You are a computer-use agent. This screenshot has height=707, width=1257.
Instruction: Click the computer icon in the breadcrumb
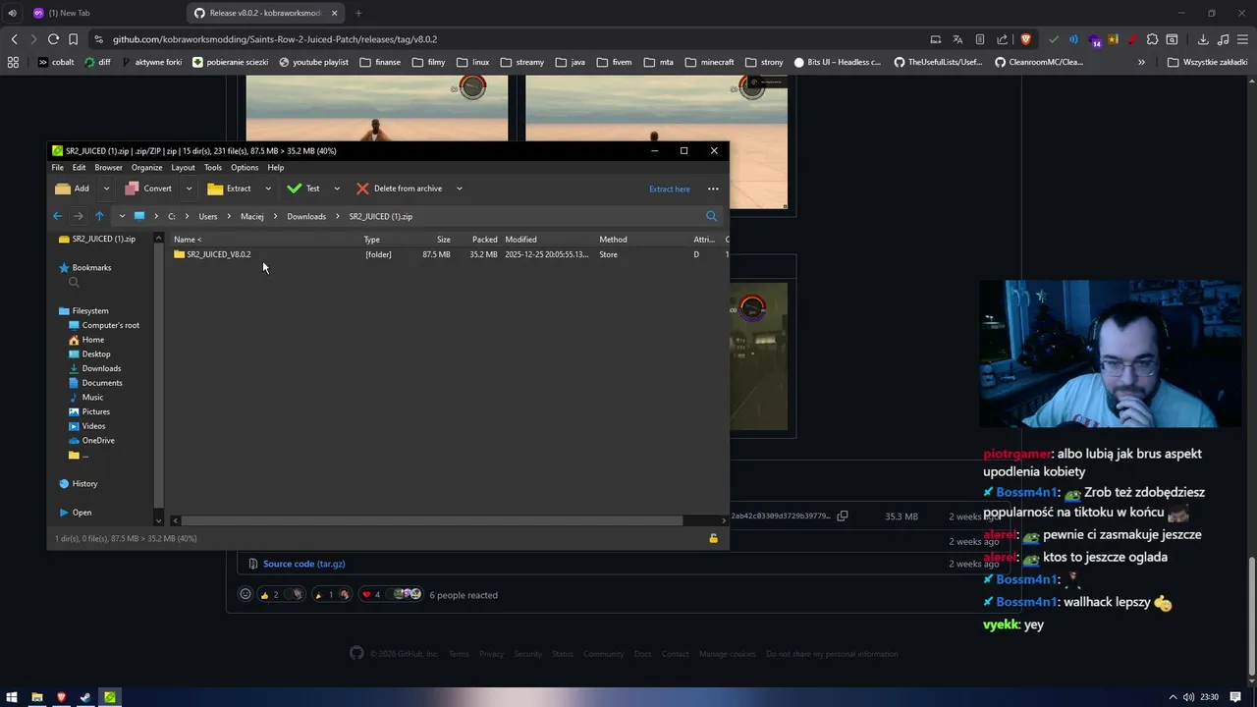139,216
